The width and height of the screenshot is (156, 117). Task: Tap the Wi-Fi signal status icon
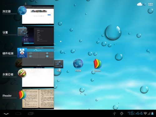pos(145,113)
